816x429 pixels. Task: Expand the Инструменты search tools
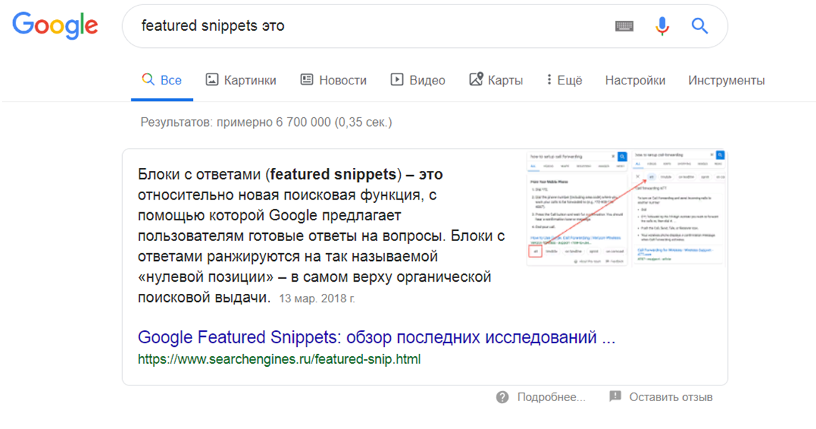725,79
